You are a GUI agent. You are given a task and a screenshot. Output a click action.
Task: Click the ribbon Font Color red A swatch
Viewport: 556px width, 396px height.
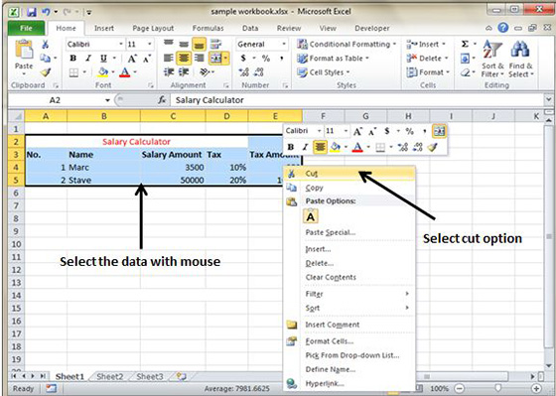(124, 72)
